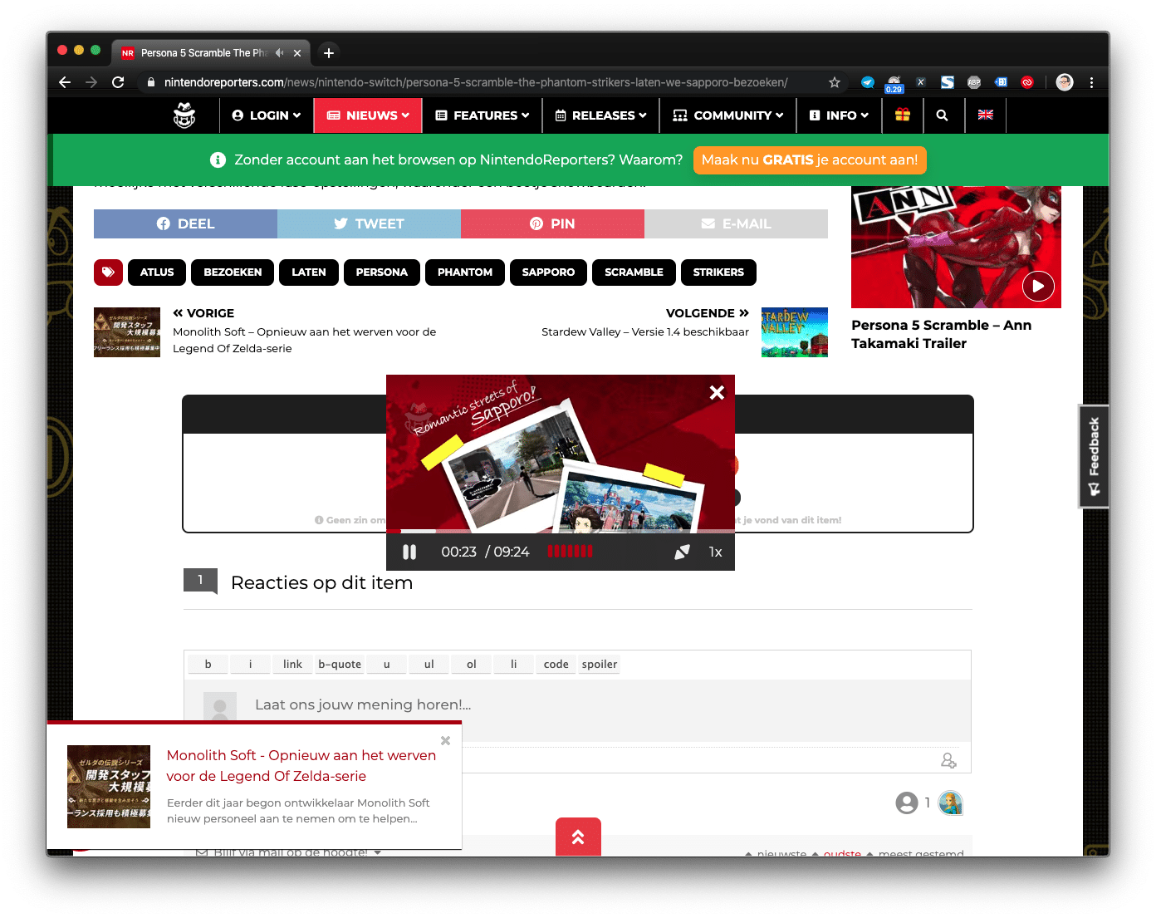Insert li list item tag
1156x918 pixels.
coord(513,664)
